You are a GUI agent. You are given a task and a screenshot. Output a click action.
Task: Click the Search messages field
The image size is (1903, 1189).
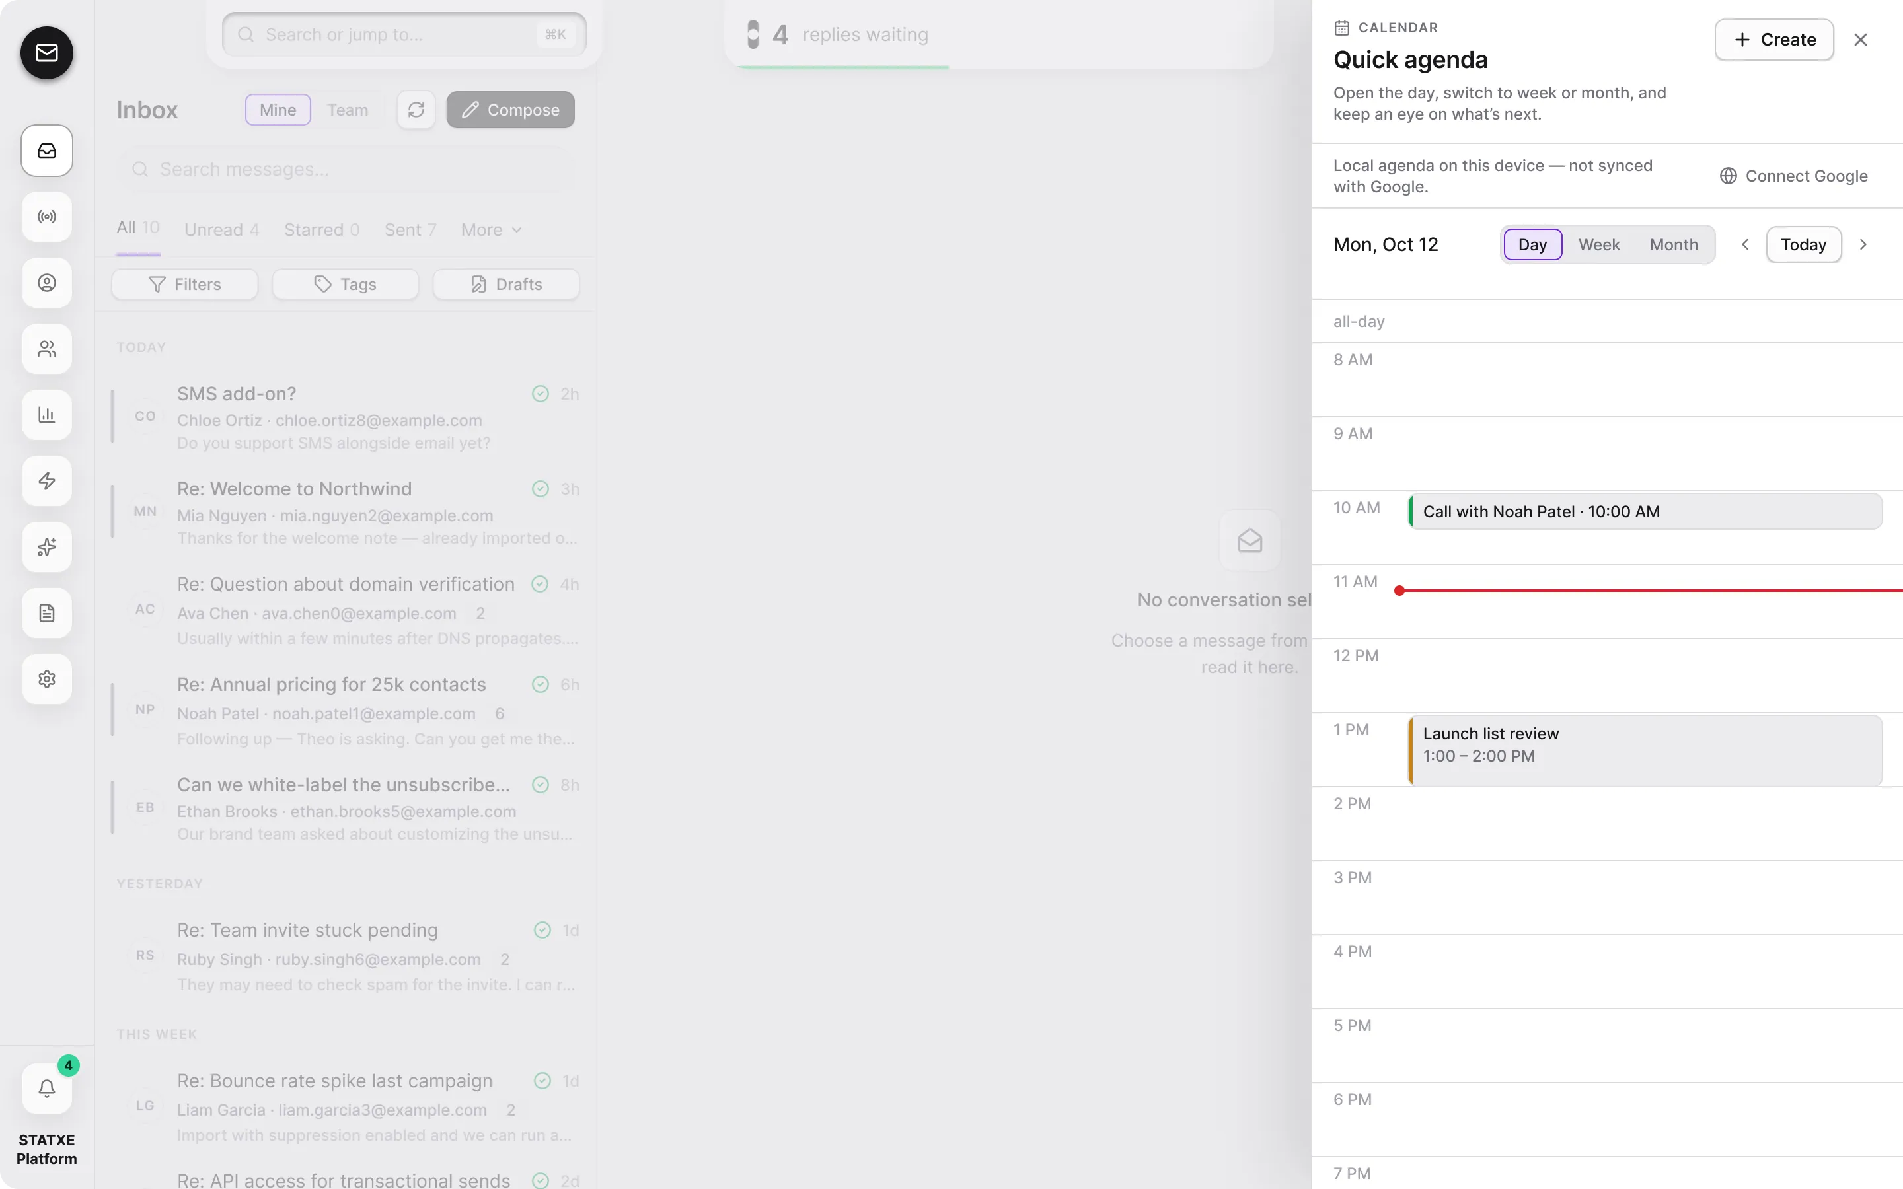[347, 169]
